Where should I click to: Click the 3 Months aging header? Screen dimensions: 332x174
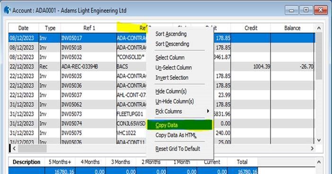pos(121,162)
